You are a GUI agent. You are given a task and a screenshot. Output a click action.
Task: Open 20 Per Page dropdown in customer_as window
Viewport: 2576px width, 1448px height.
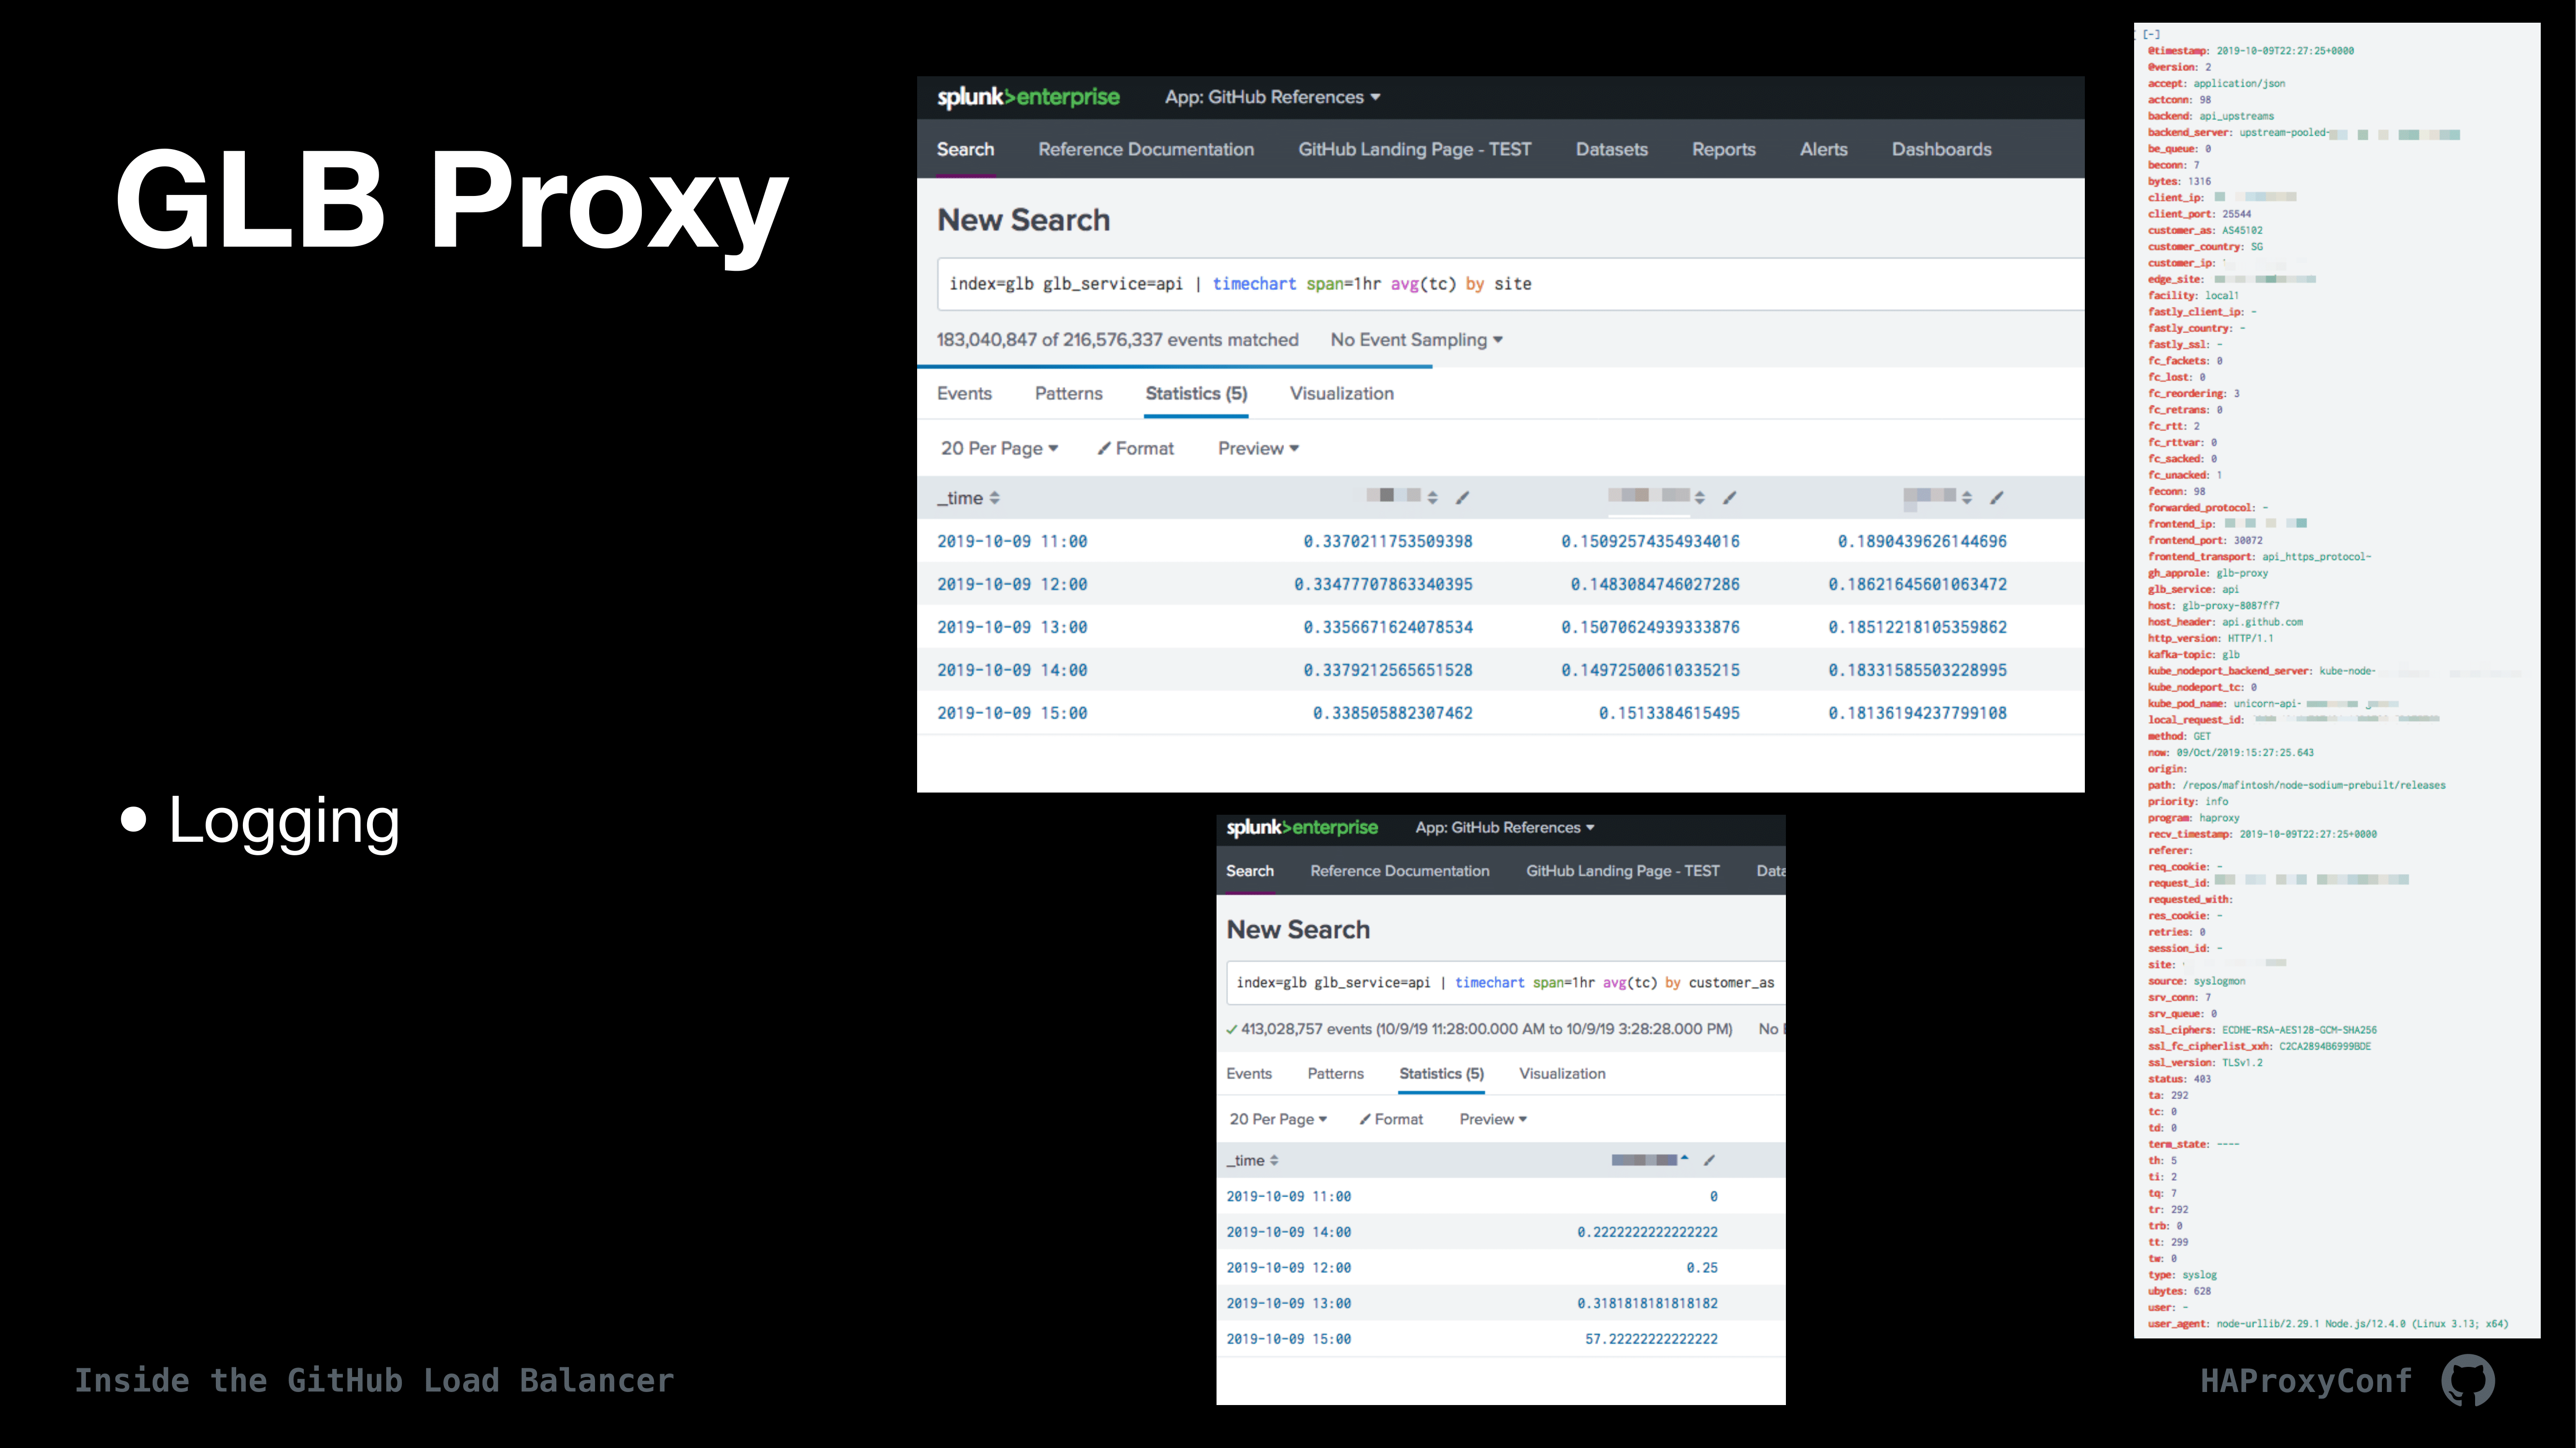point(1278,1119)
